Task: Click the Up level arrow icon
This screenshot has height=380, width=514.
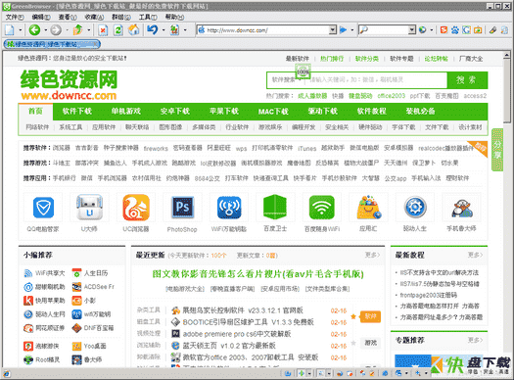Action: [77, 30]
